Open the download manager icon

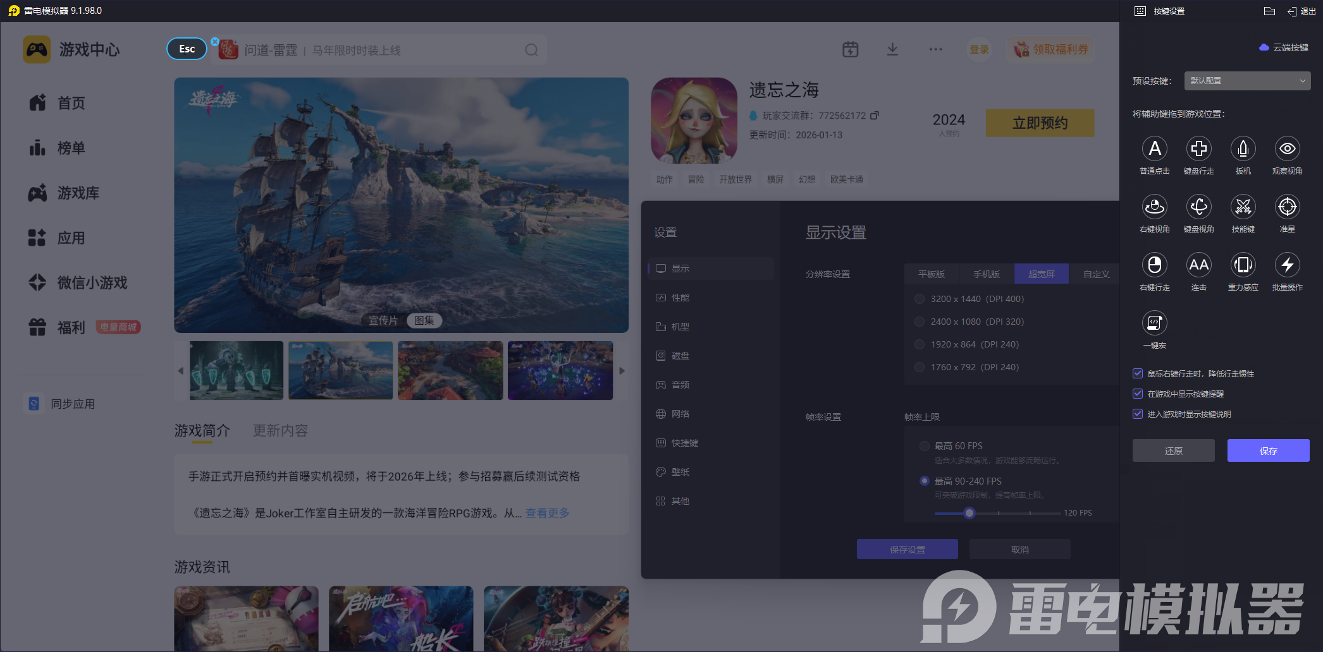pyautogui.click(x=892, y=49)
